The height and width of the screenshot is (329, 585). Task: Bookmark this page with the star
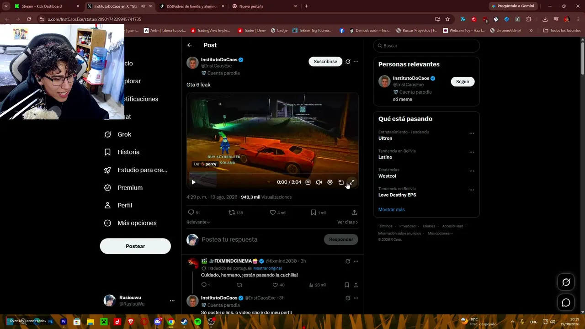point(447,19)
